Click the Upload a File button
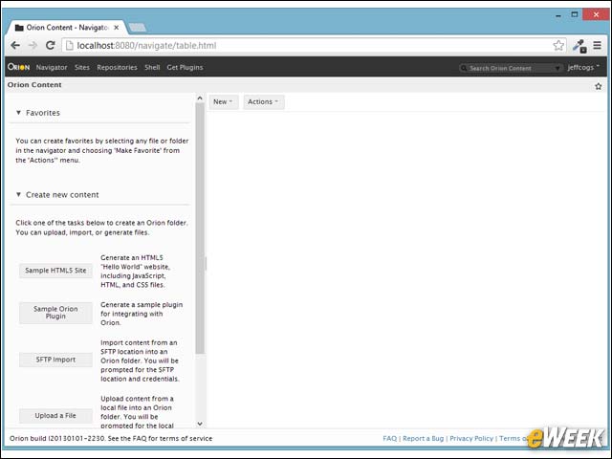The image size is (612, 459). click(55, 416)
